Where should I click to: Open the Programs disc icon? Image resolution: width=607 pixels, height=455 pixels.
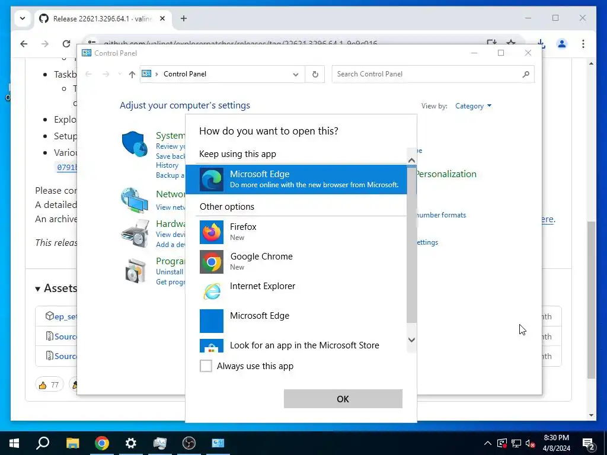click(136, 270)
